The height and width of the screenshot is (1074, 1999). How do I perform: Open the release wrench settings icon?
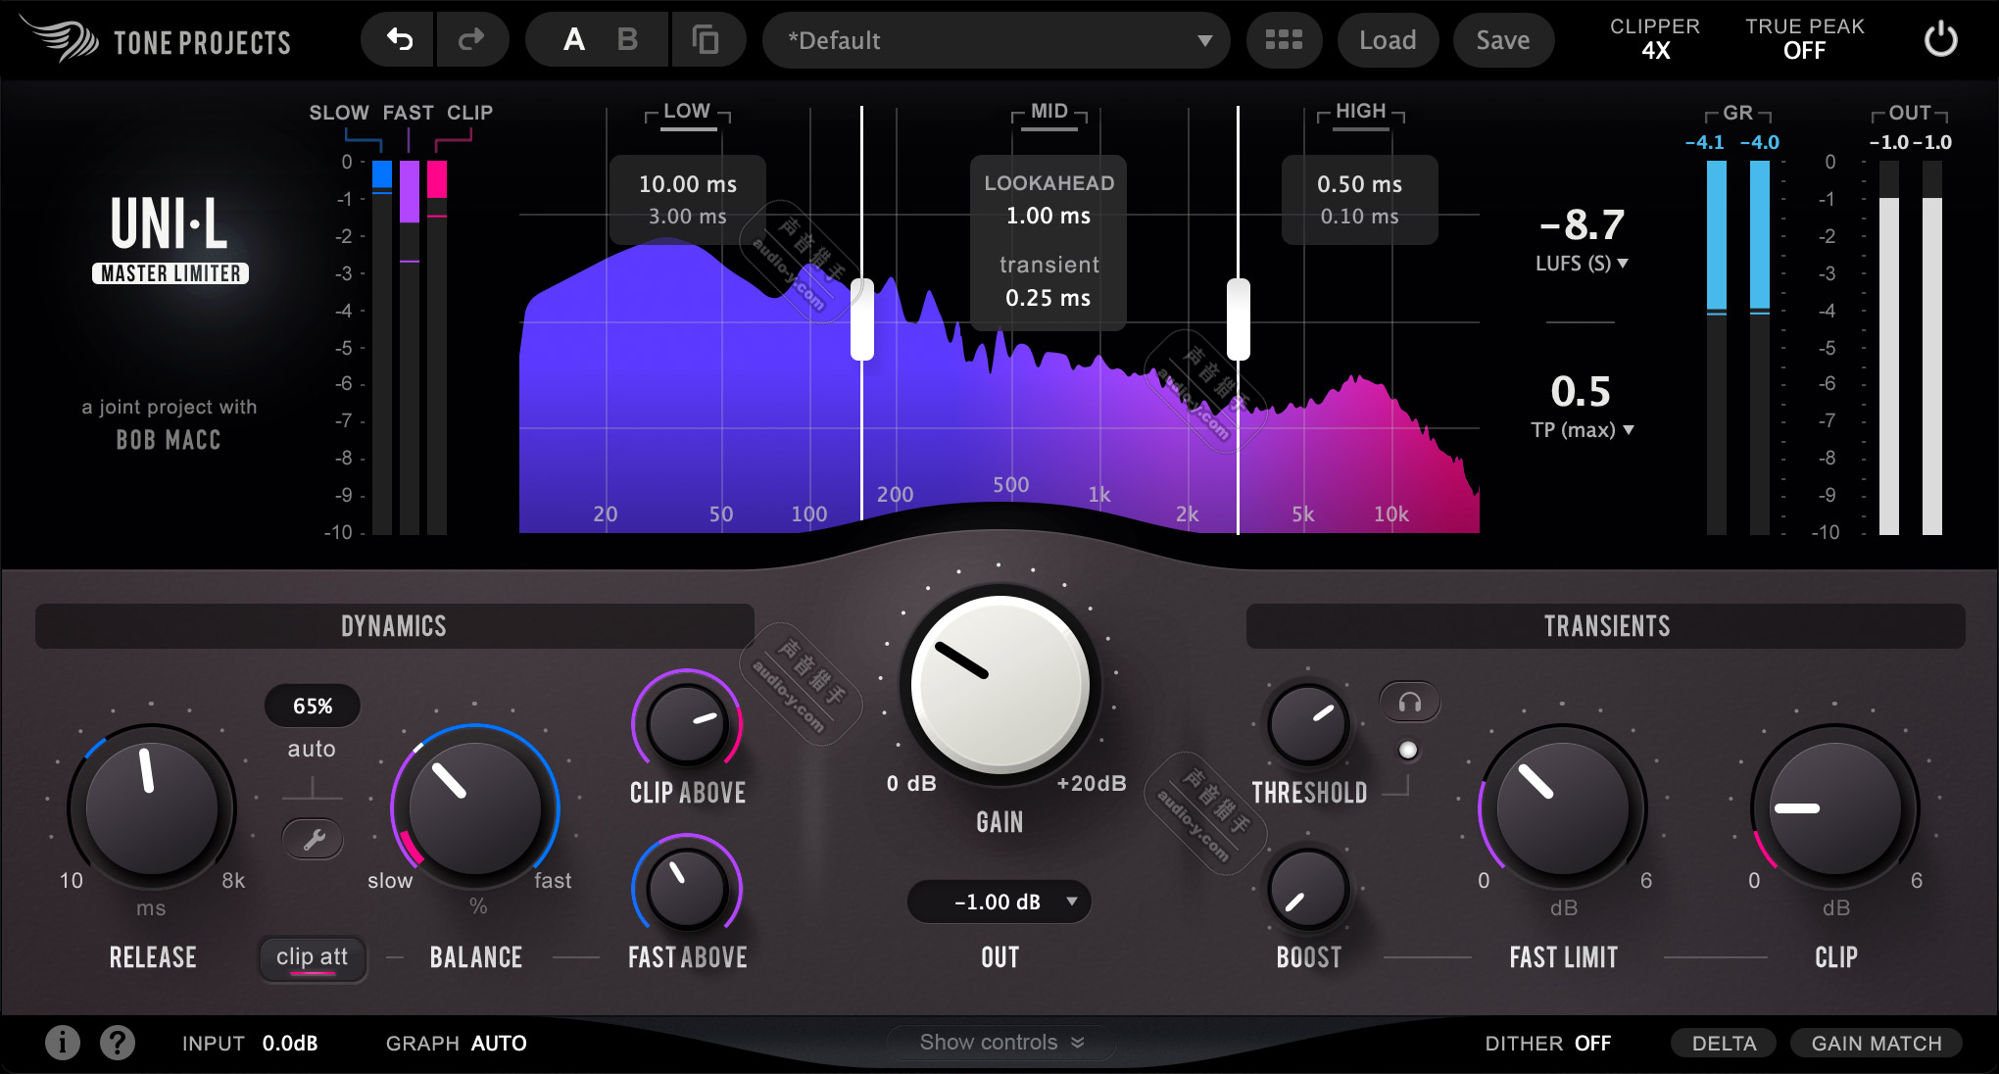[313, 840]
